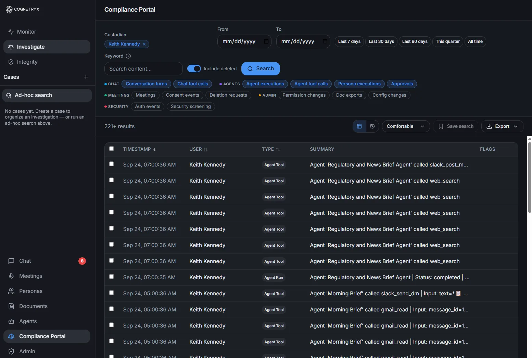Sort by Timestamp column arrow

[155, 149]
